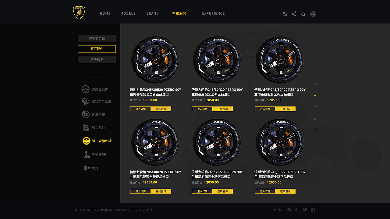Click 在线咨询 on the top-middle tire card
Viewport: 390px width, 219px height.
223,109
